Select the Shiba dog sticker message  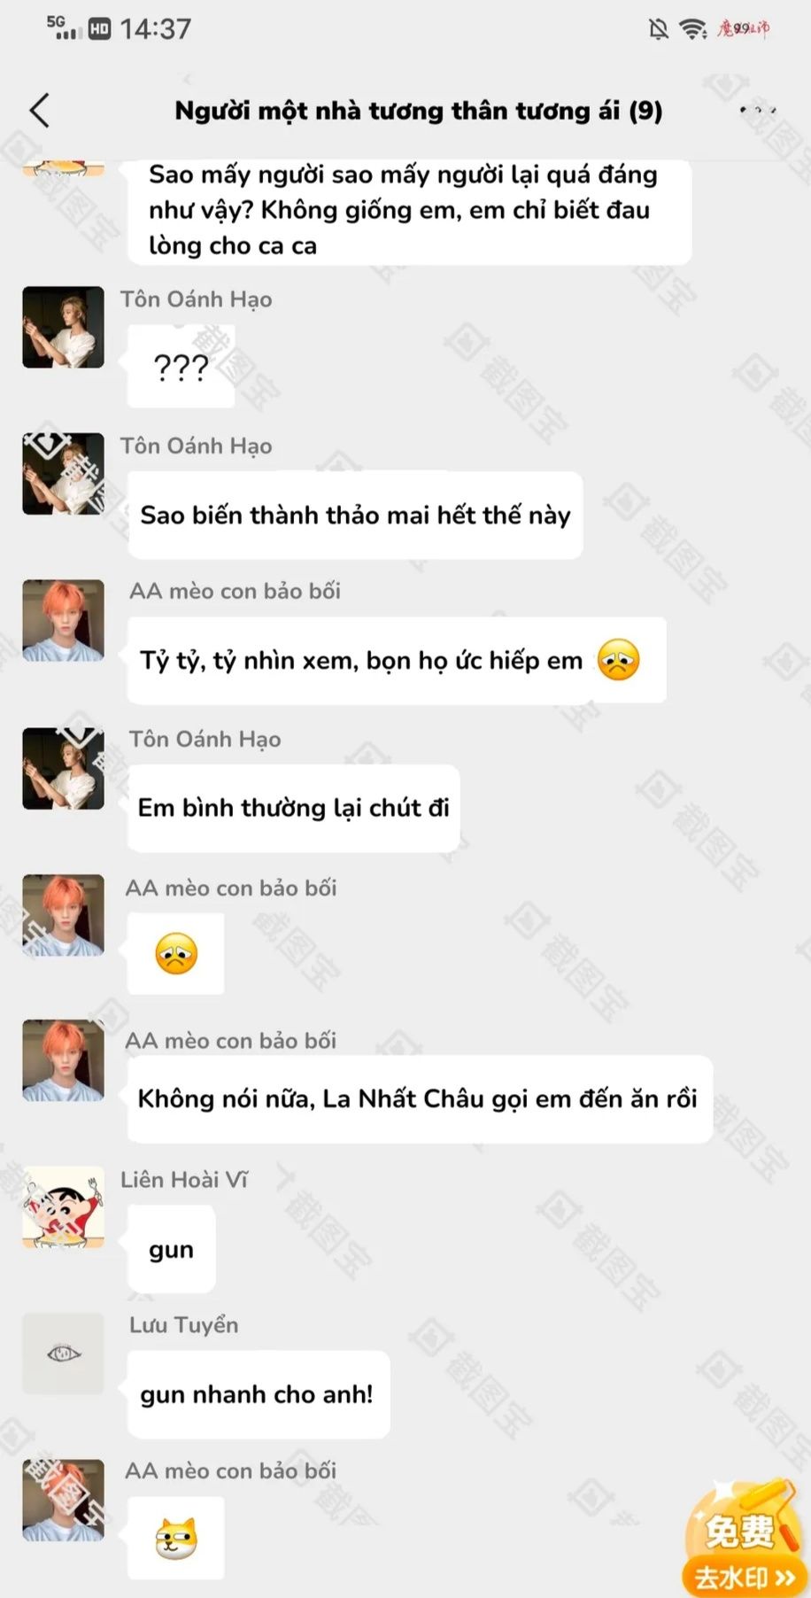tap(175, 1538)
